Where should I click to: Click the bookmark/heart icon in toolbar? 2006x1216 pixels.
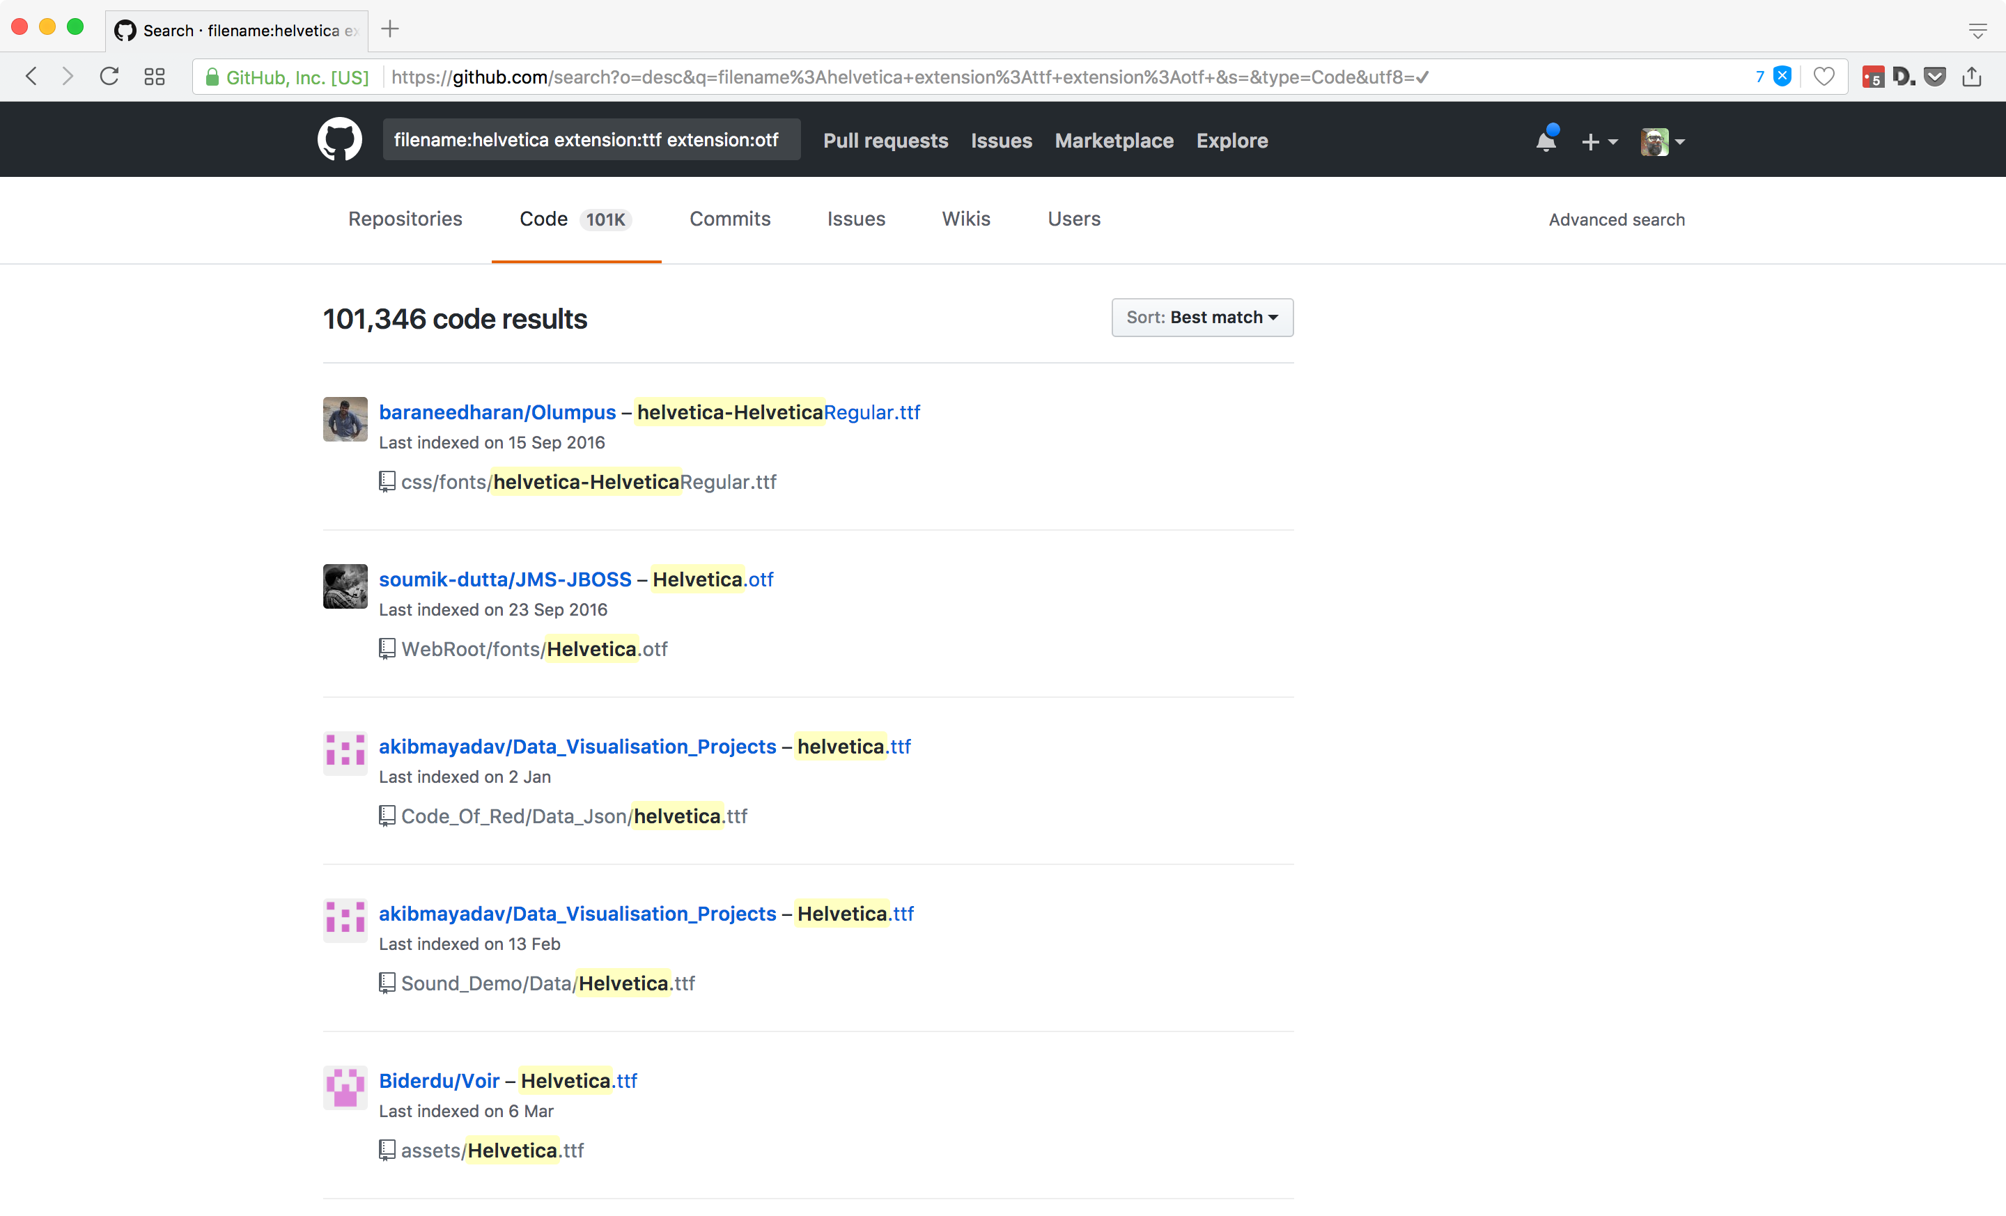[1820, 77]
